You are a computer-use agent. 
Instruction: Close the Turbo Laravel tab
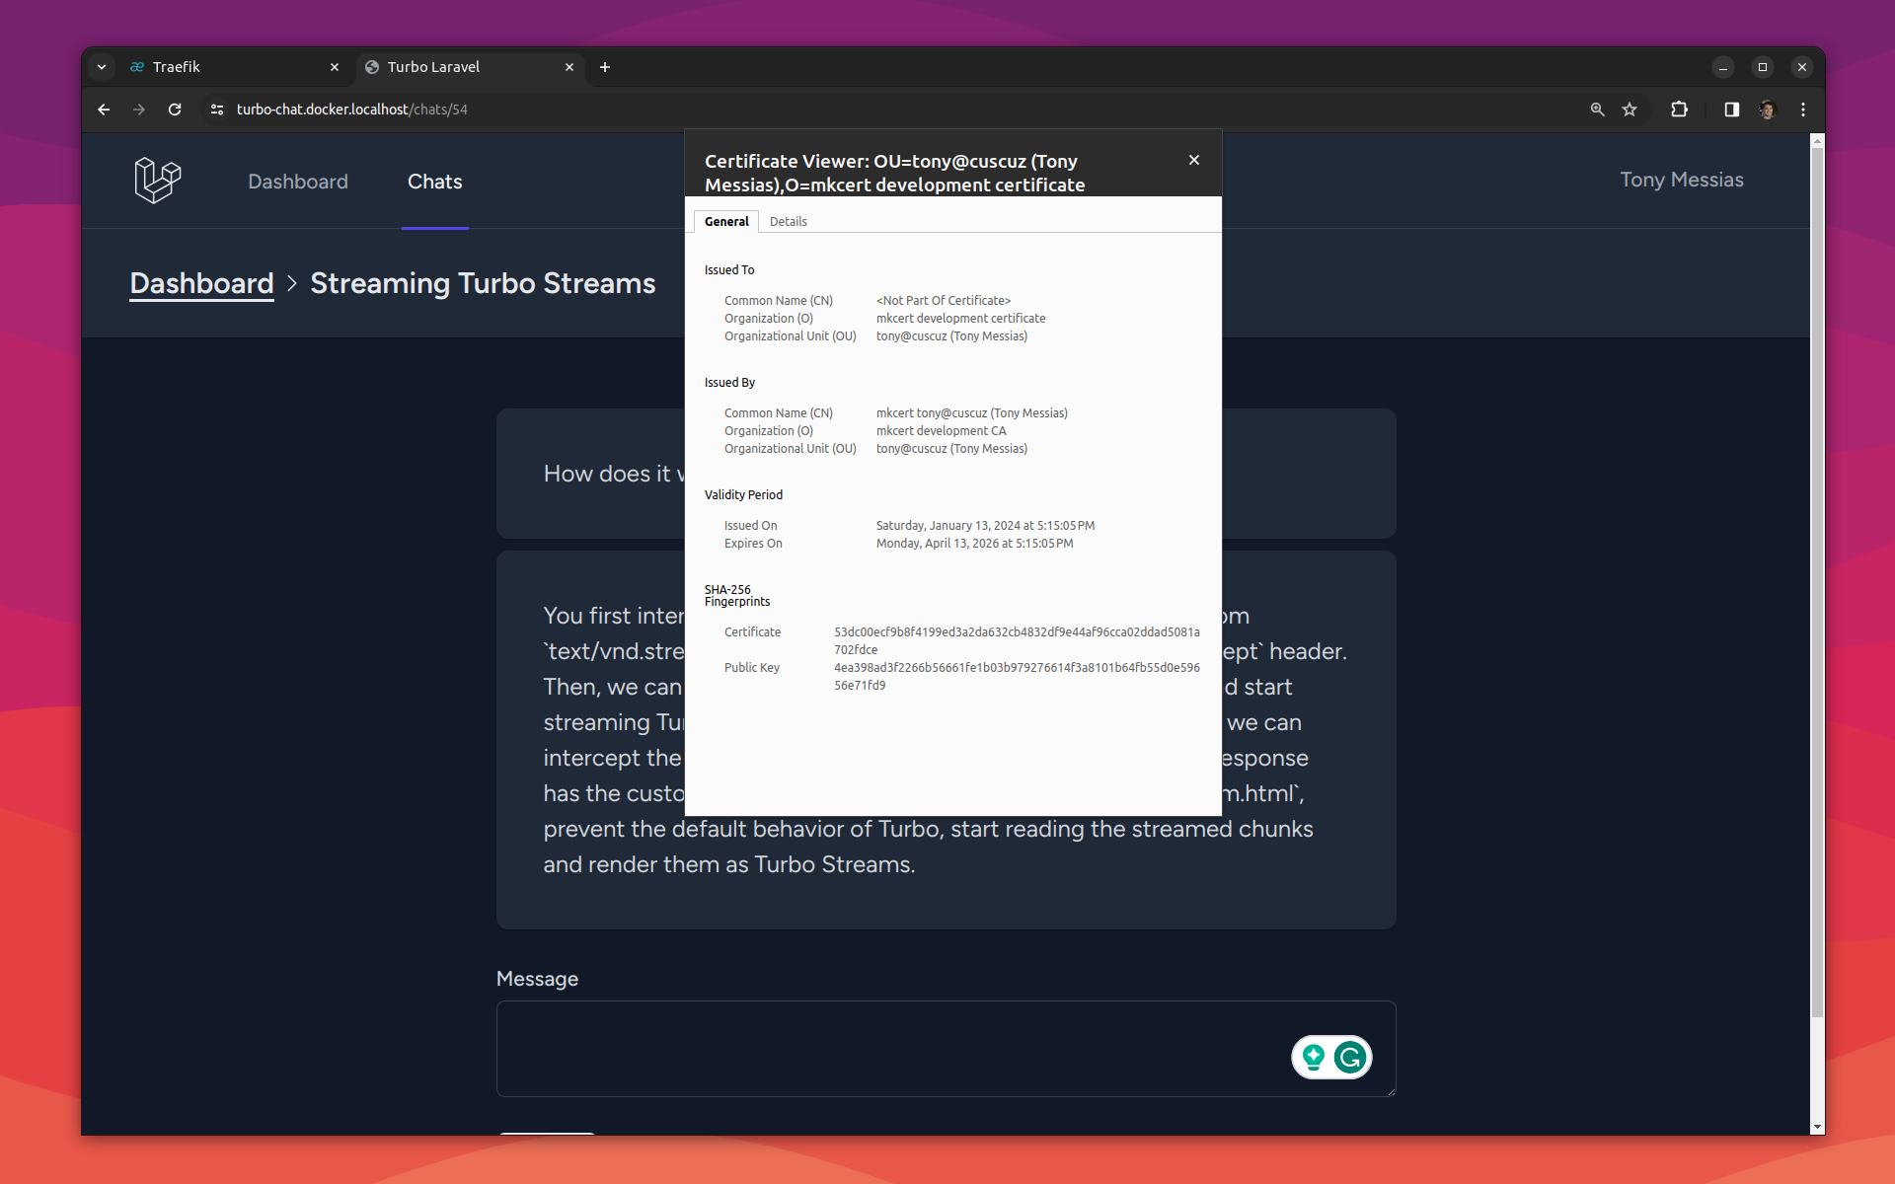pos(569,67)
